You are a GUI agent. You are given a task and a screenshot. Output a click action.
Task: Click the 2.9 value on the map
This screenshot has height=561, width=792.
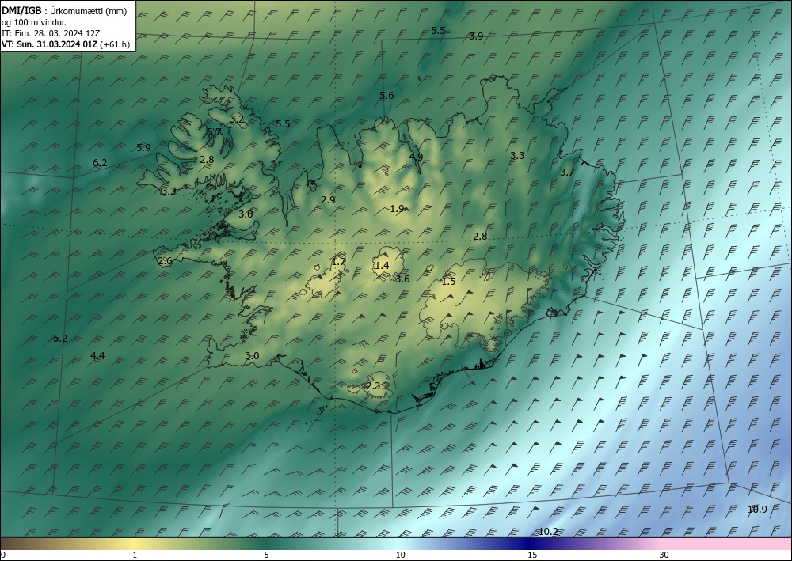pos(328,199)
